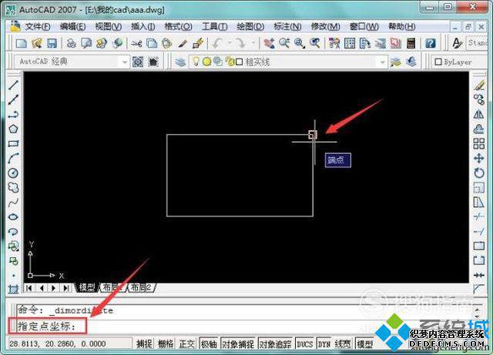This screenshot has width=493, height=355.
Task: Click the 模型 button in status bar
Action: 364,343
